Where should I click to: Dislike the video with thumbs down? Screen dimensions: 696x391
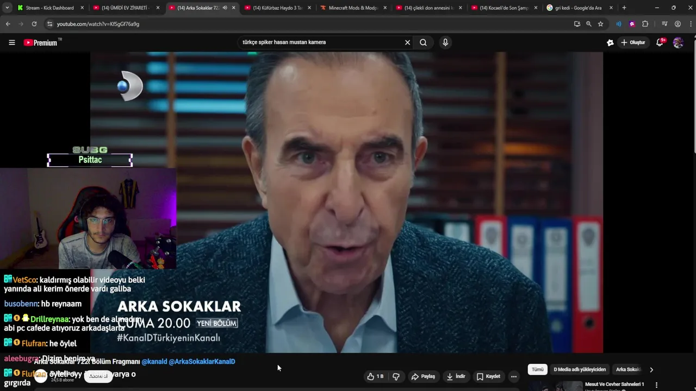(396, 376)
